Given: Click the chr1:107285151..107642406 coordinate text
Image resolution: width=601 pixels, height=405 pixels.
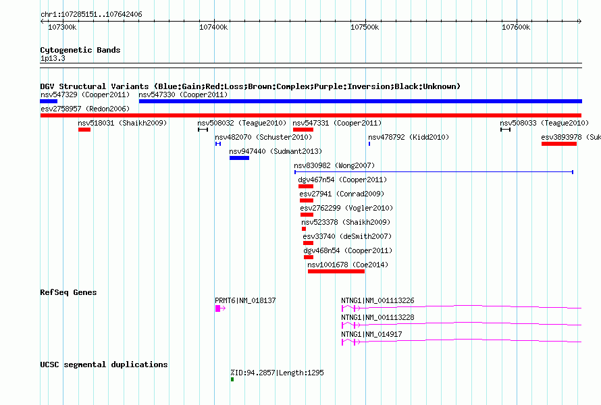Looking at the screenshot, I should coord(91,15).
